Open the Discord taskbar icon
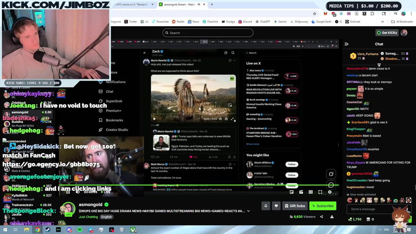The width and height of the screenshot is (416, 234). click(x=69, y=230)
